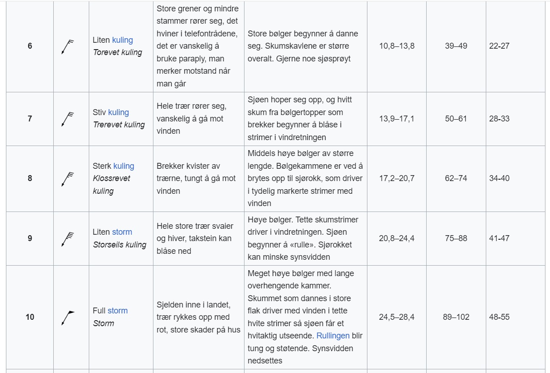550x373 pixels.
Task: Click the Beaufort number 6 cell
Action: tap(30, 46)
